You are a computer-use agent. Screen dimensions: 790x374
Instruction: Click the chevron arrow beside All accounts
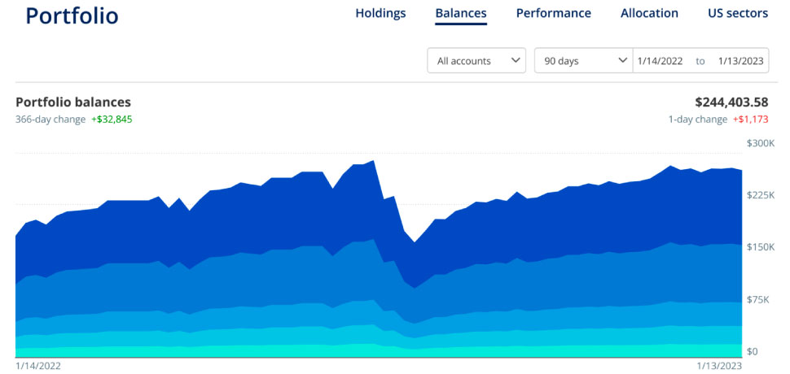pyautogui.click(x=515, y=61)
